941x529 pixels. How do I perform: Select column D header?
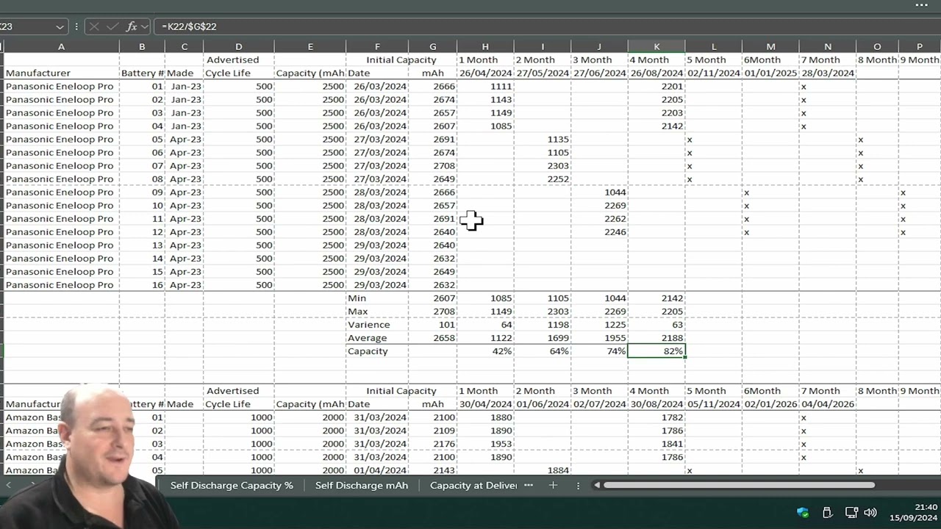pos(238,46)
